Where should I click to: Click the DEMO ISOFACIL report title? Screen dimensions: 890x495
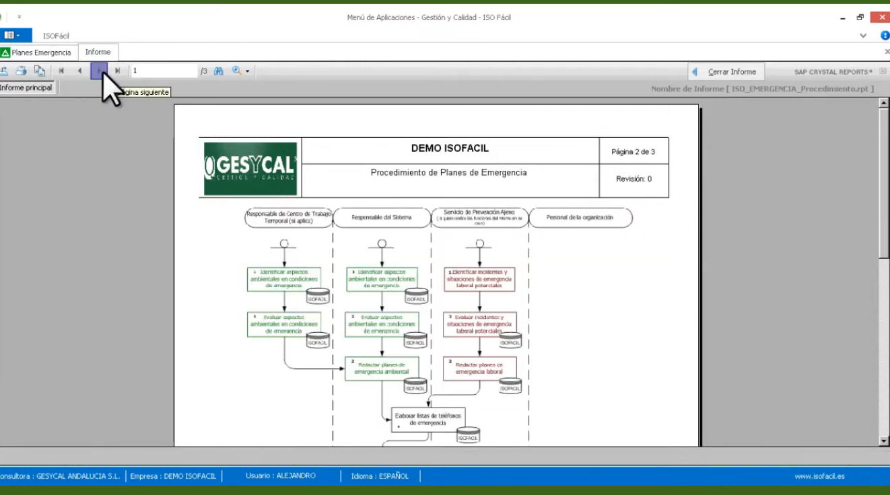click(450, 149)
